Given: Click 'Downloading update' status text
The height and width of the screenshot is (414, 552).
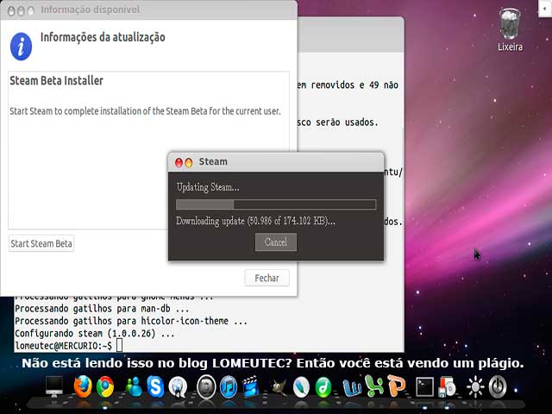Looking at the screenshot, I should [255, 221].
